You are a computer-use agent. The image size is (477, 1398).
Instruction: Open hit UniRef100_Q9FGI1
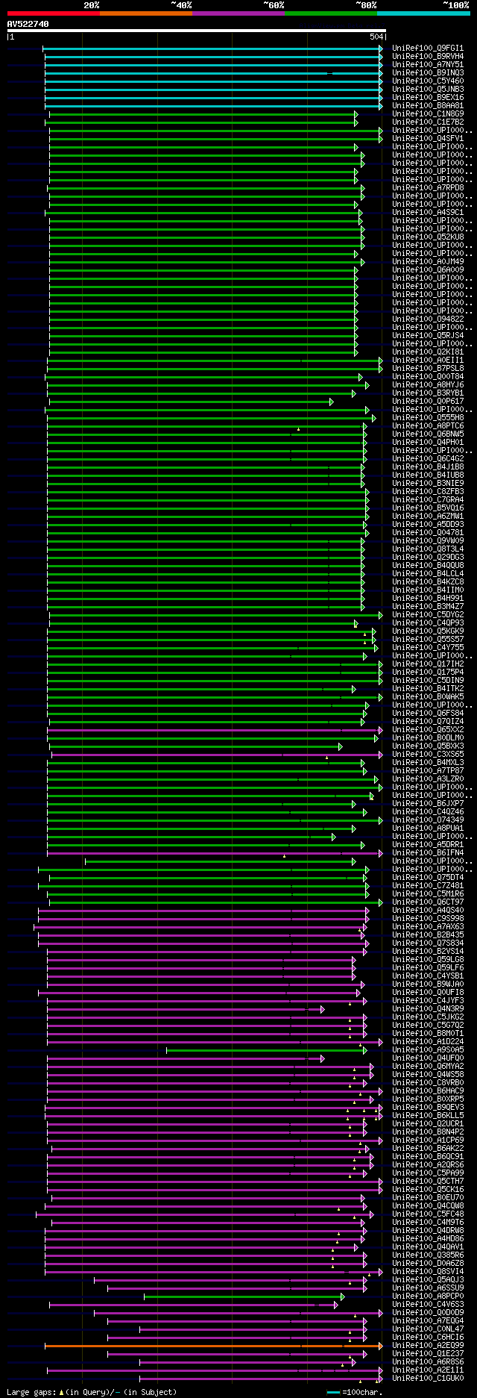[x=428, y=49]
